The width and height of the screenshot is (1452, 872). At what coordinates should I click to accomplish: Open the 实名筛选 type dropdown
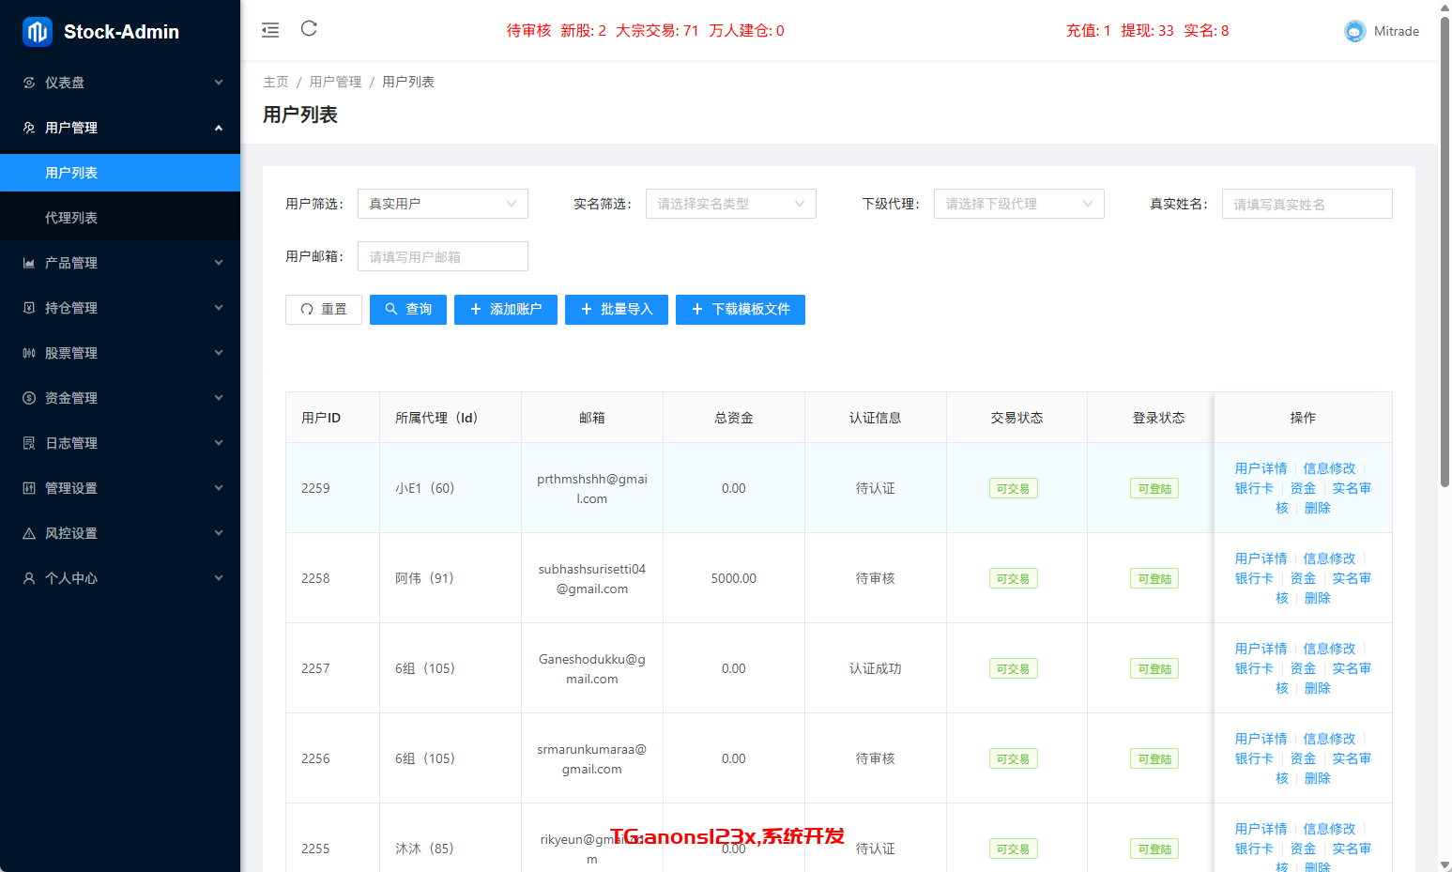(730, 204)
